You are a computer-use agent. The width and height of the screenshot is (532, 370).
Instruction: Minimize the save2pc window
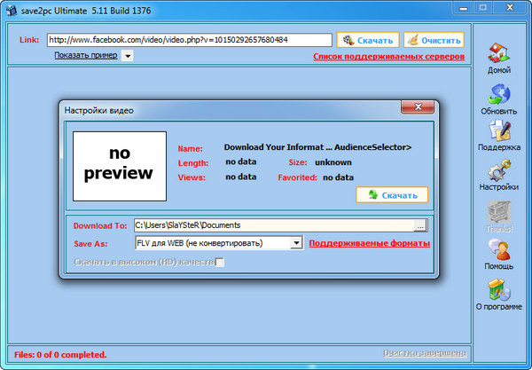pos(463,8)
